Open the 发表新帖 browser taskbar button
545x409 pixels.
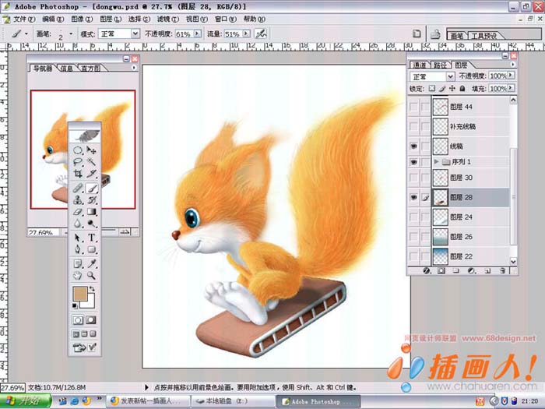click(x=148, y=401)
